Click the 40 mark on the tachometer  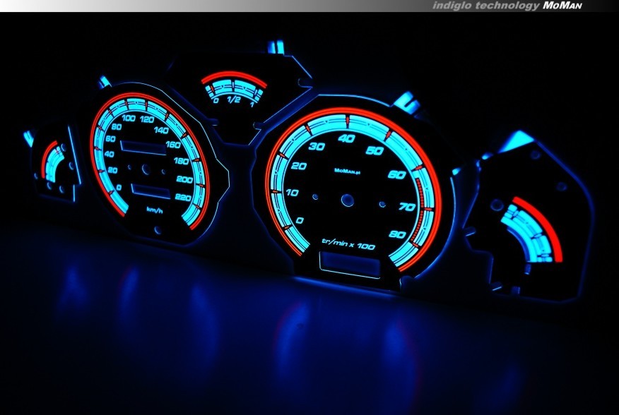pos(347,138)
